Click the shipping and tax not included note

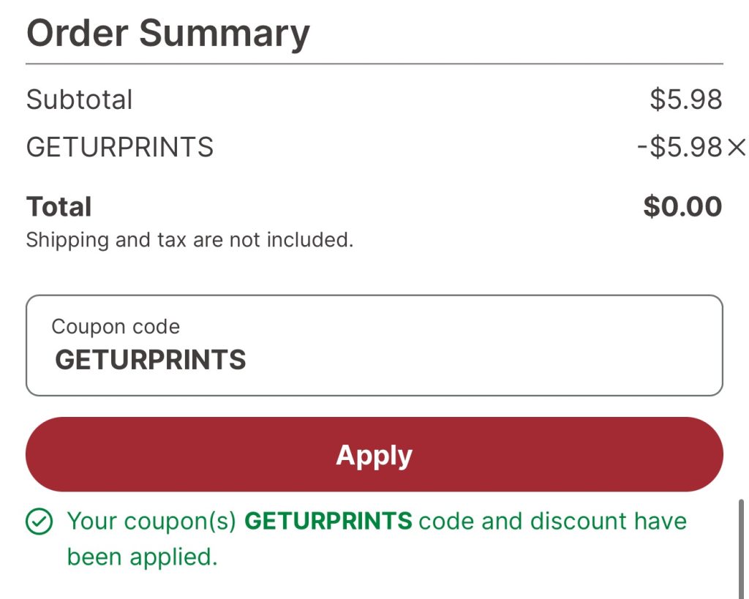pos(189,241)
